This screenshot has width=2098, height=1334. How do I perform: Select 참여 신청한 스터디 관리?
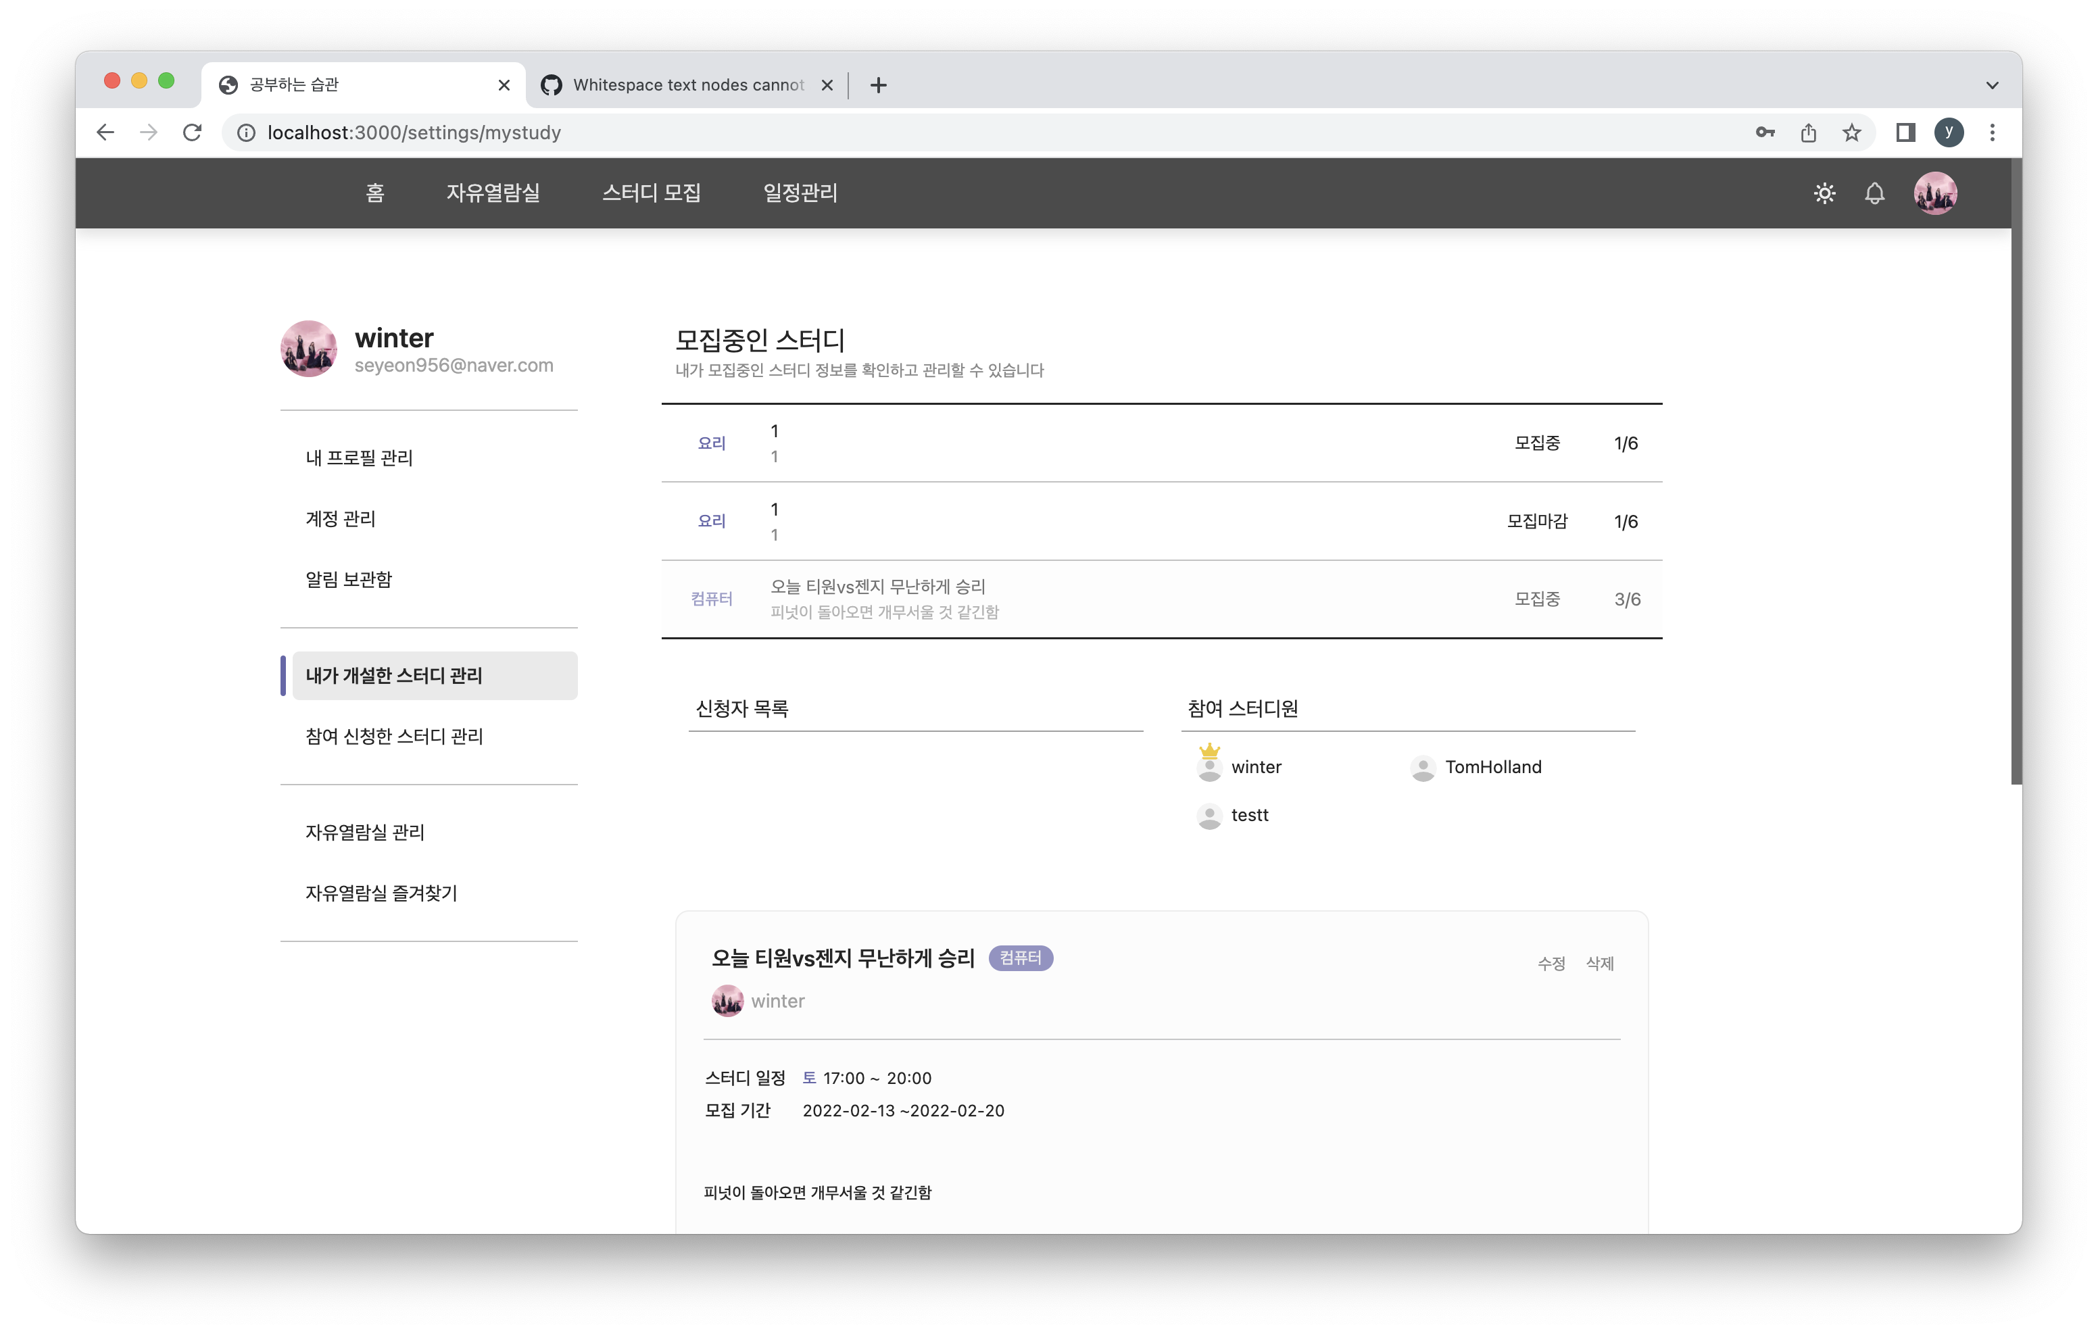pos(394,737)
